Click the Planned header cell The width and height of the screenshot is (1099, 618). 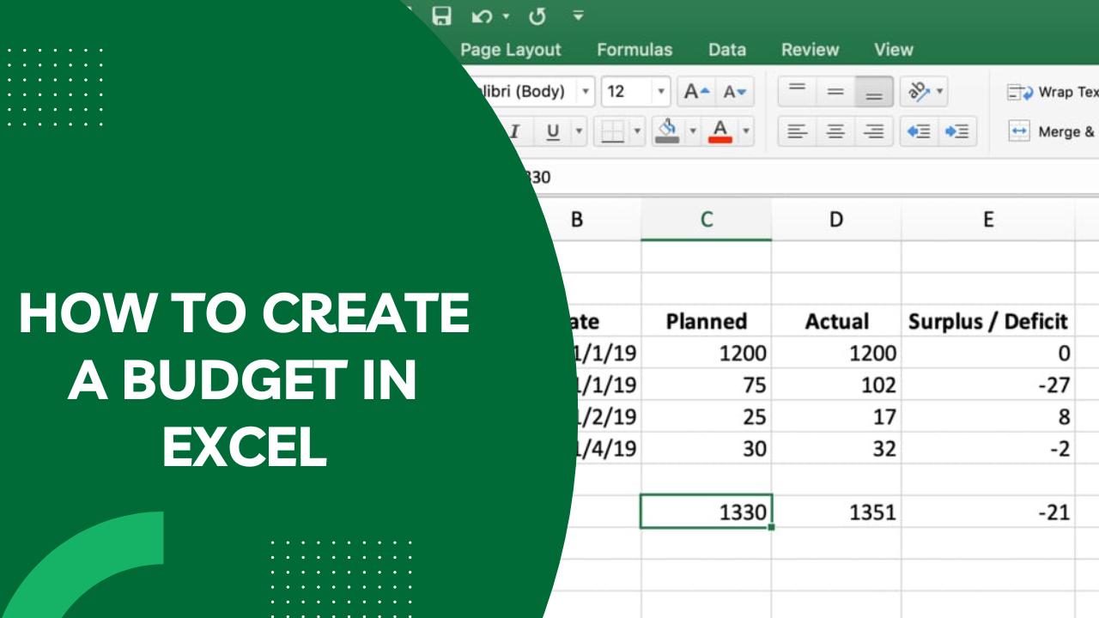707,321
